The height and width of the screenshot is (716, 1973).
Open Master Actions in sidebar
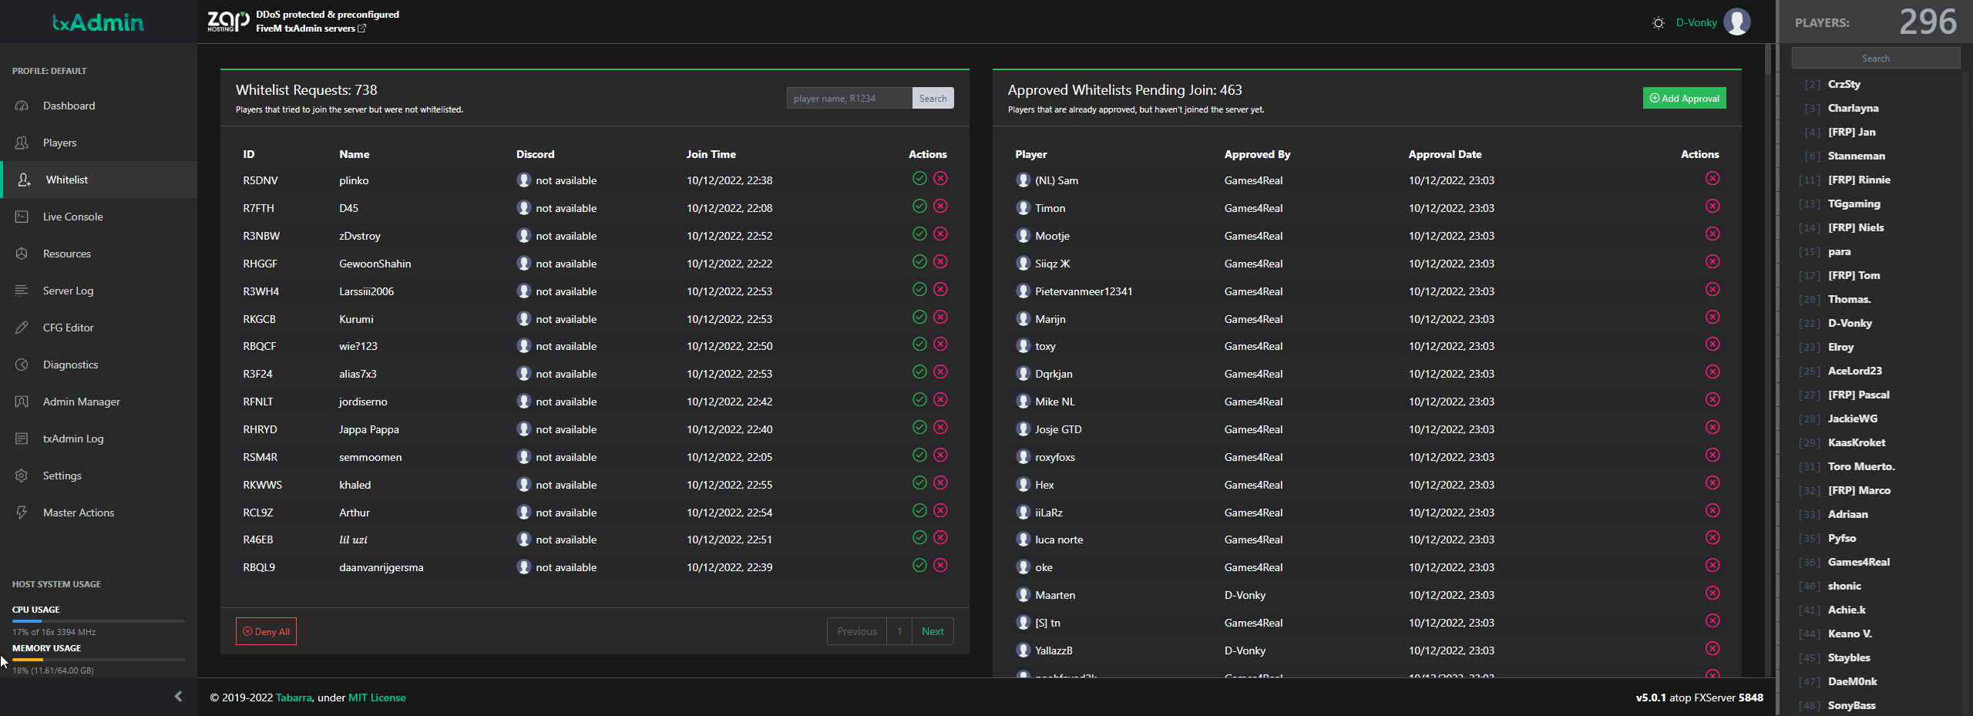point(78,513)
